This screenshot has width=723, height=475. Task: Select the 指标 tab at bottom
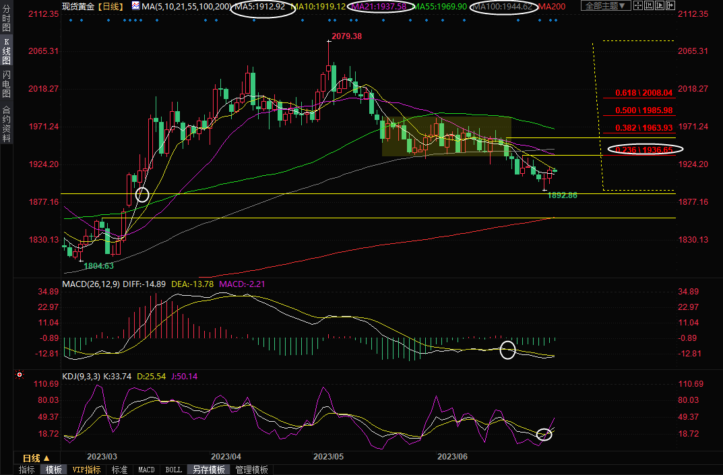pos(27,470)
